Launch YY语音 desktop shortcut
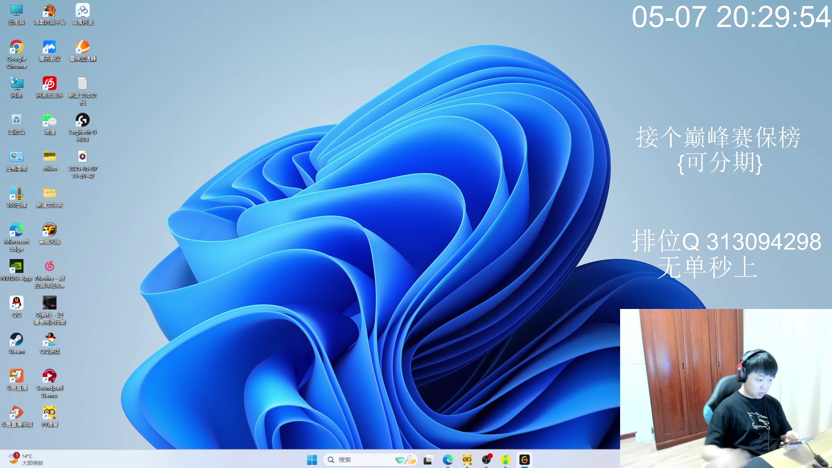The height and width of the screenshot is (468, 832). coord(49,416)
